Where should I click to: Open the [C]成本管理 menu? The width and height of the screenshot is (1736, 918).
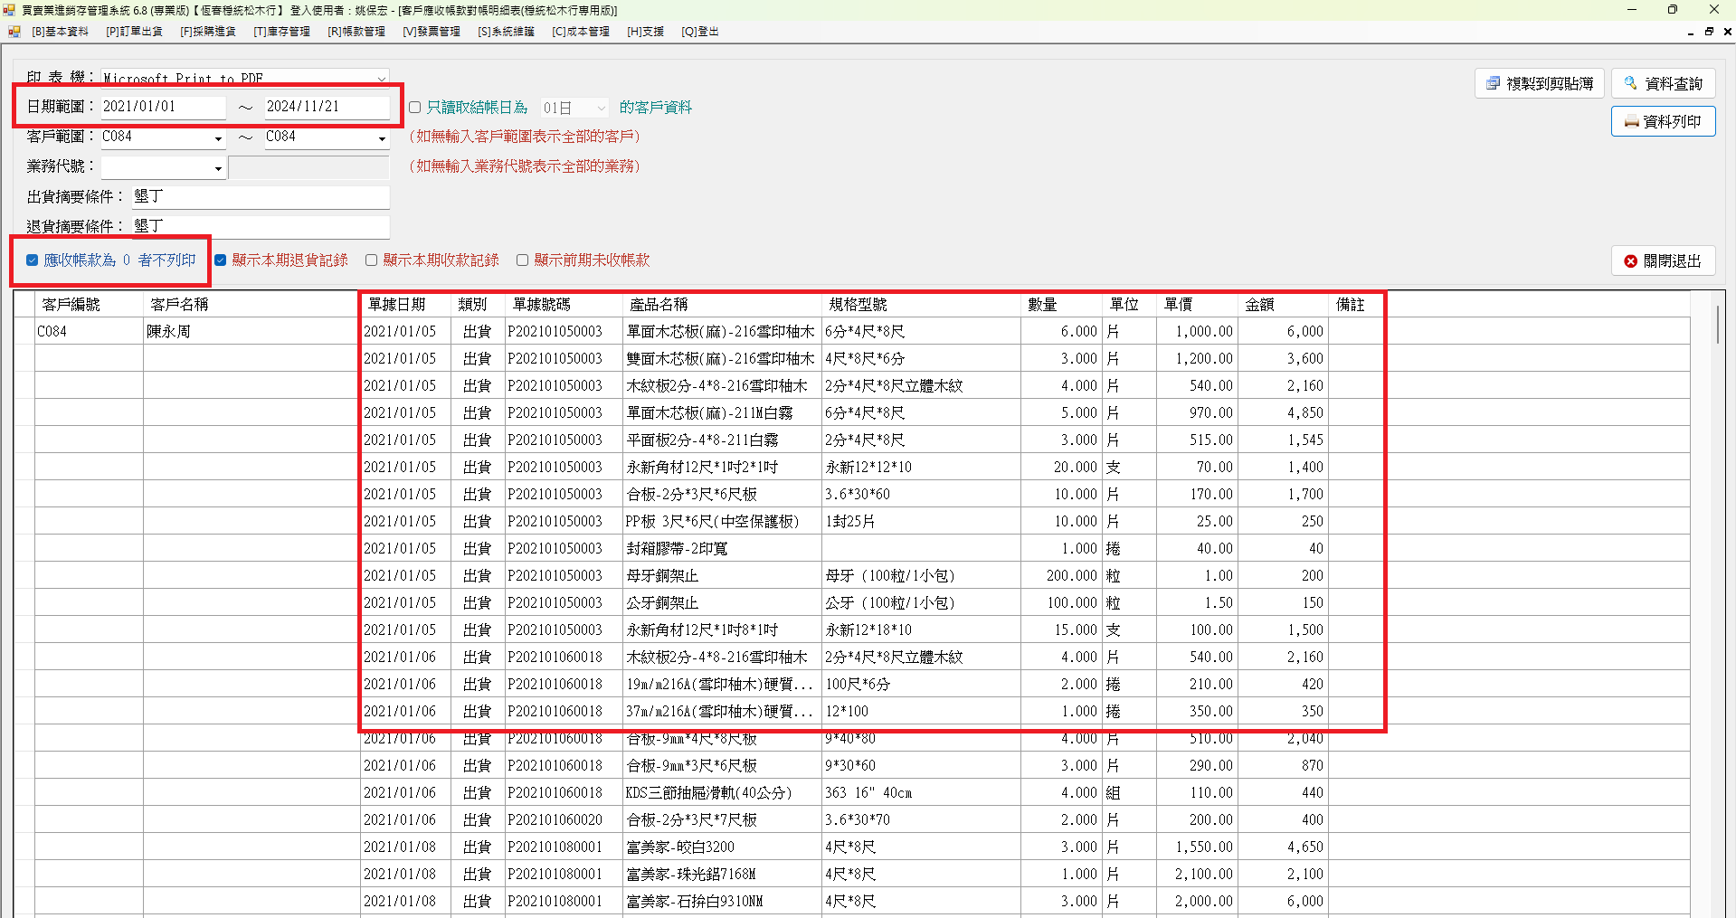click(x=581, y=32)
